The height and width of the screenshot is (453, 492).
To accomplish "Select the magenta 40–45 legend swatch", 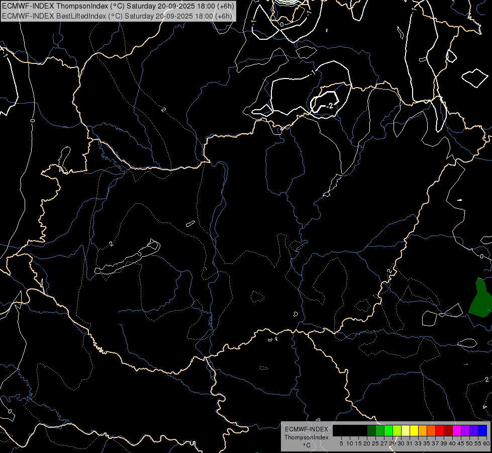I will click(x=457, y=430).
